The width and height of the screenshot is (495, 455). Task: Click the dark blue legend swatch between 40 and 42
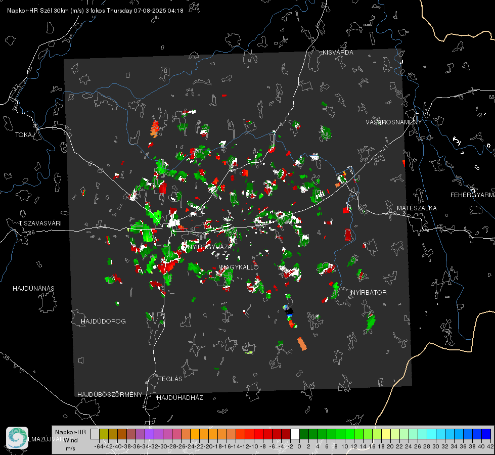pyautogui.click(x=486, y=434)
